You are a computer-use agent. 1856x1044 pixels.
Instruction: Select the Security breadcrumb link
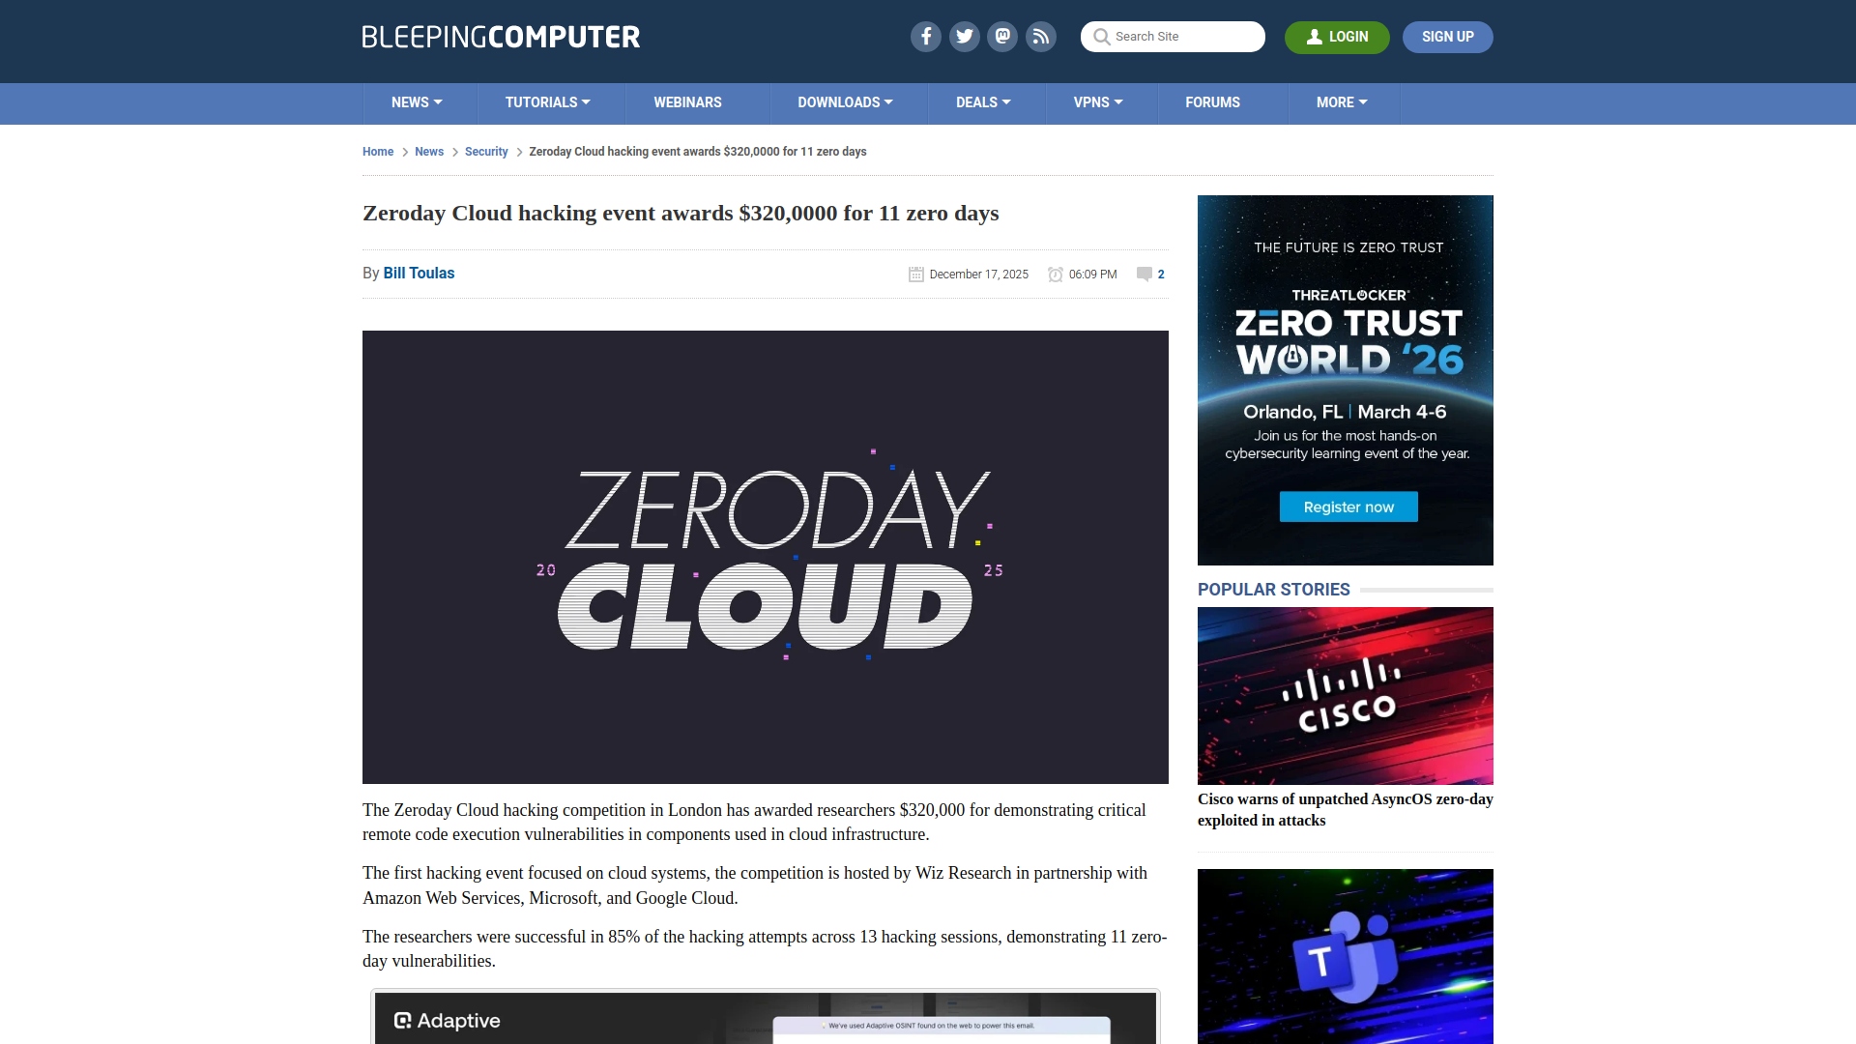pyautogui.click(x=486, y=152)
